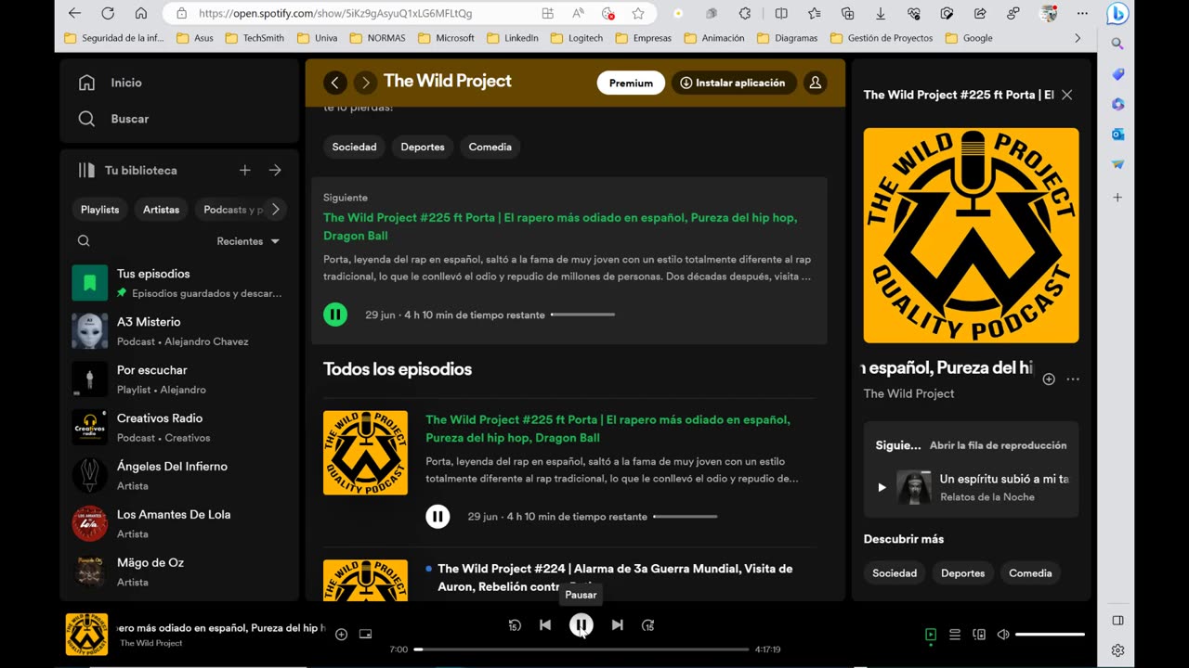1189x668 pixels.
Task: Open Ángeles Del Infierno artist
Action: (x=178, y=476)
